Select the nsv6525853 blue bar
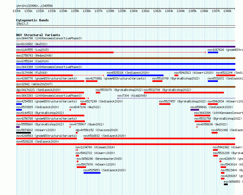The height and width of the screenshot is (195, 243). click(x=92, y=173)
